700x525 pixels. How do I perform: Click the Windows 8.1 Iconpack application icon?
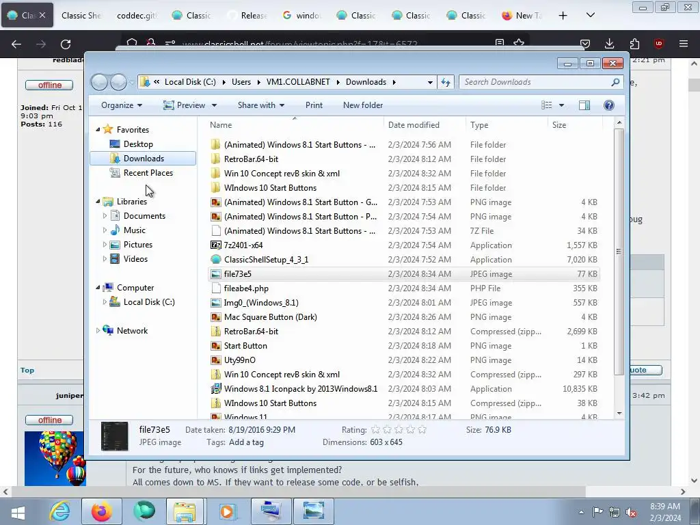[x=215, y=389]
